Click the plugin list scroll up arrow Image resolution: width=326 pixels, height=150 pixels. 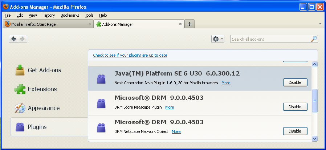pos(315,64)
